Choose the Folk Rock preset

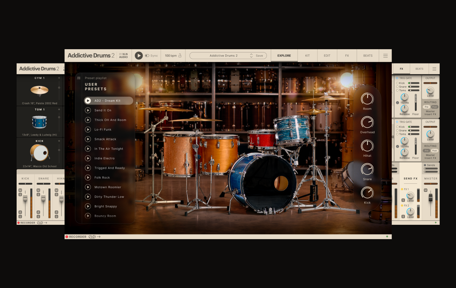[x=102, y=178]
